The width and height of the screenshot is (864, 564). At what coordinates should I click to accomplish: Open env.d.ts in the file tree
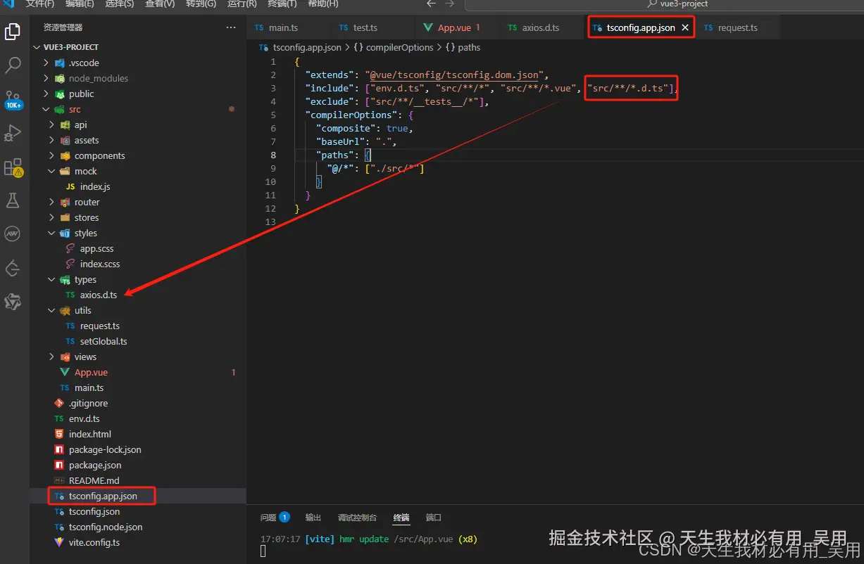click(138, 418)
